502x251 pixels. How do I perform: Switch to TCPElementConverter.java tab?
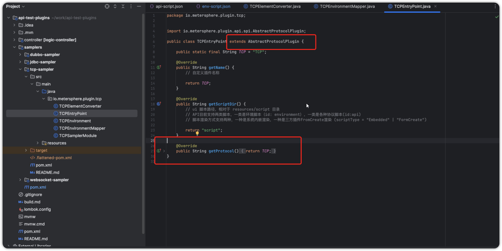coord(272,6)
